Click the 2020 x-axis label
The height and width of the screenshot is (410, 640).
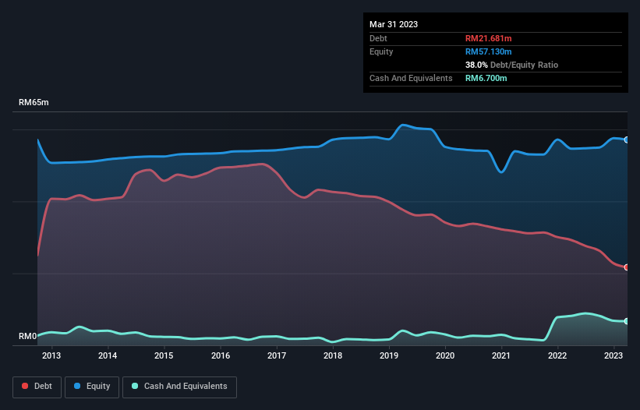[445, 355]
